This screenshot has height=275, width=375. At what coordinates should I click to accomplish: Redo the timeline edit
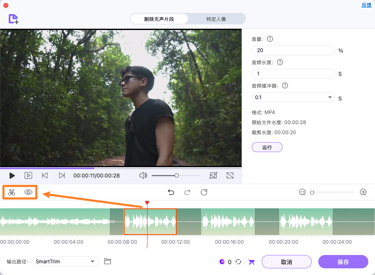pos(187,192)
